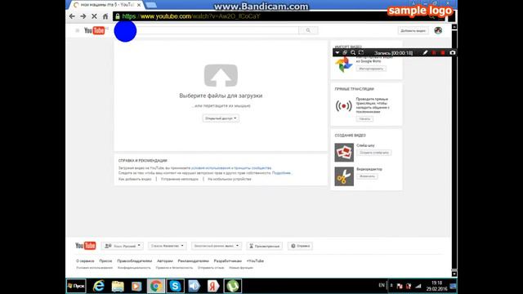Open the file explorer folder on the taskbar
Viewport: 523px width, 294px height.
[118, 286]
